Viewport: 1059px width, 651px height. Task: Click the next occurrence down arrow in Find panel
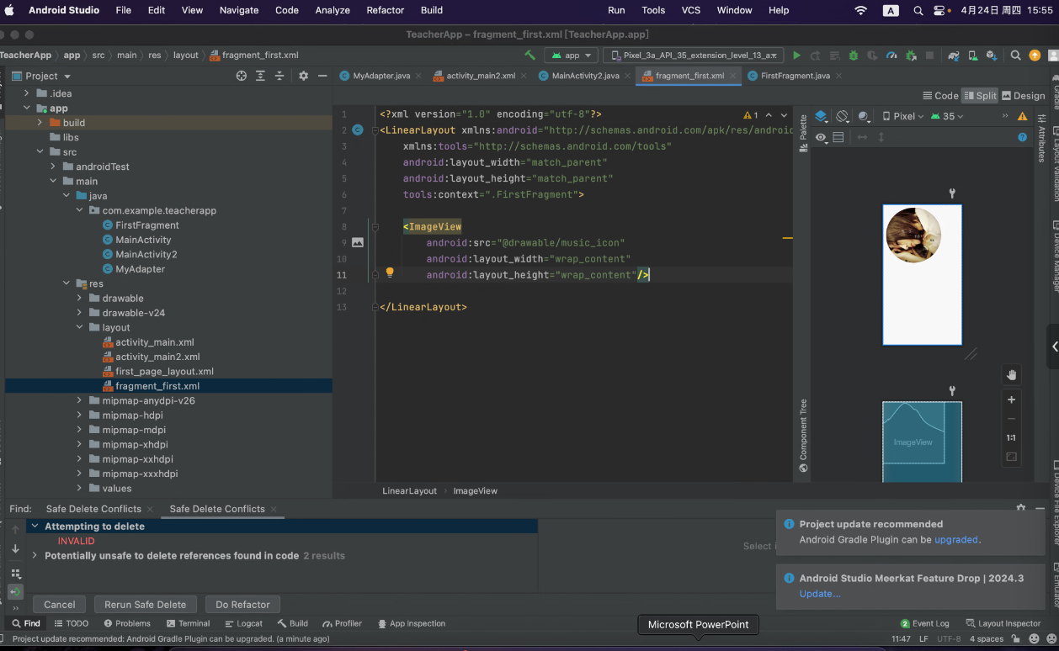(x=15, y=548)
